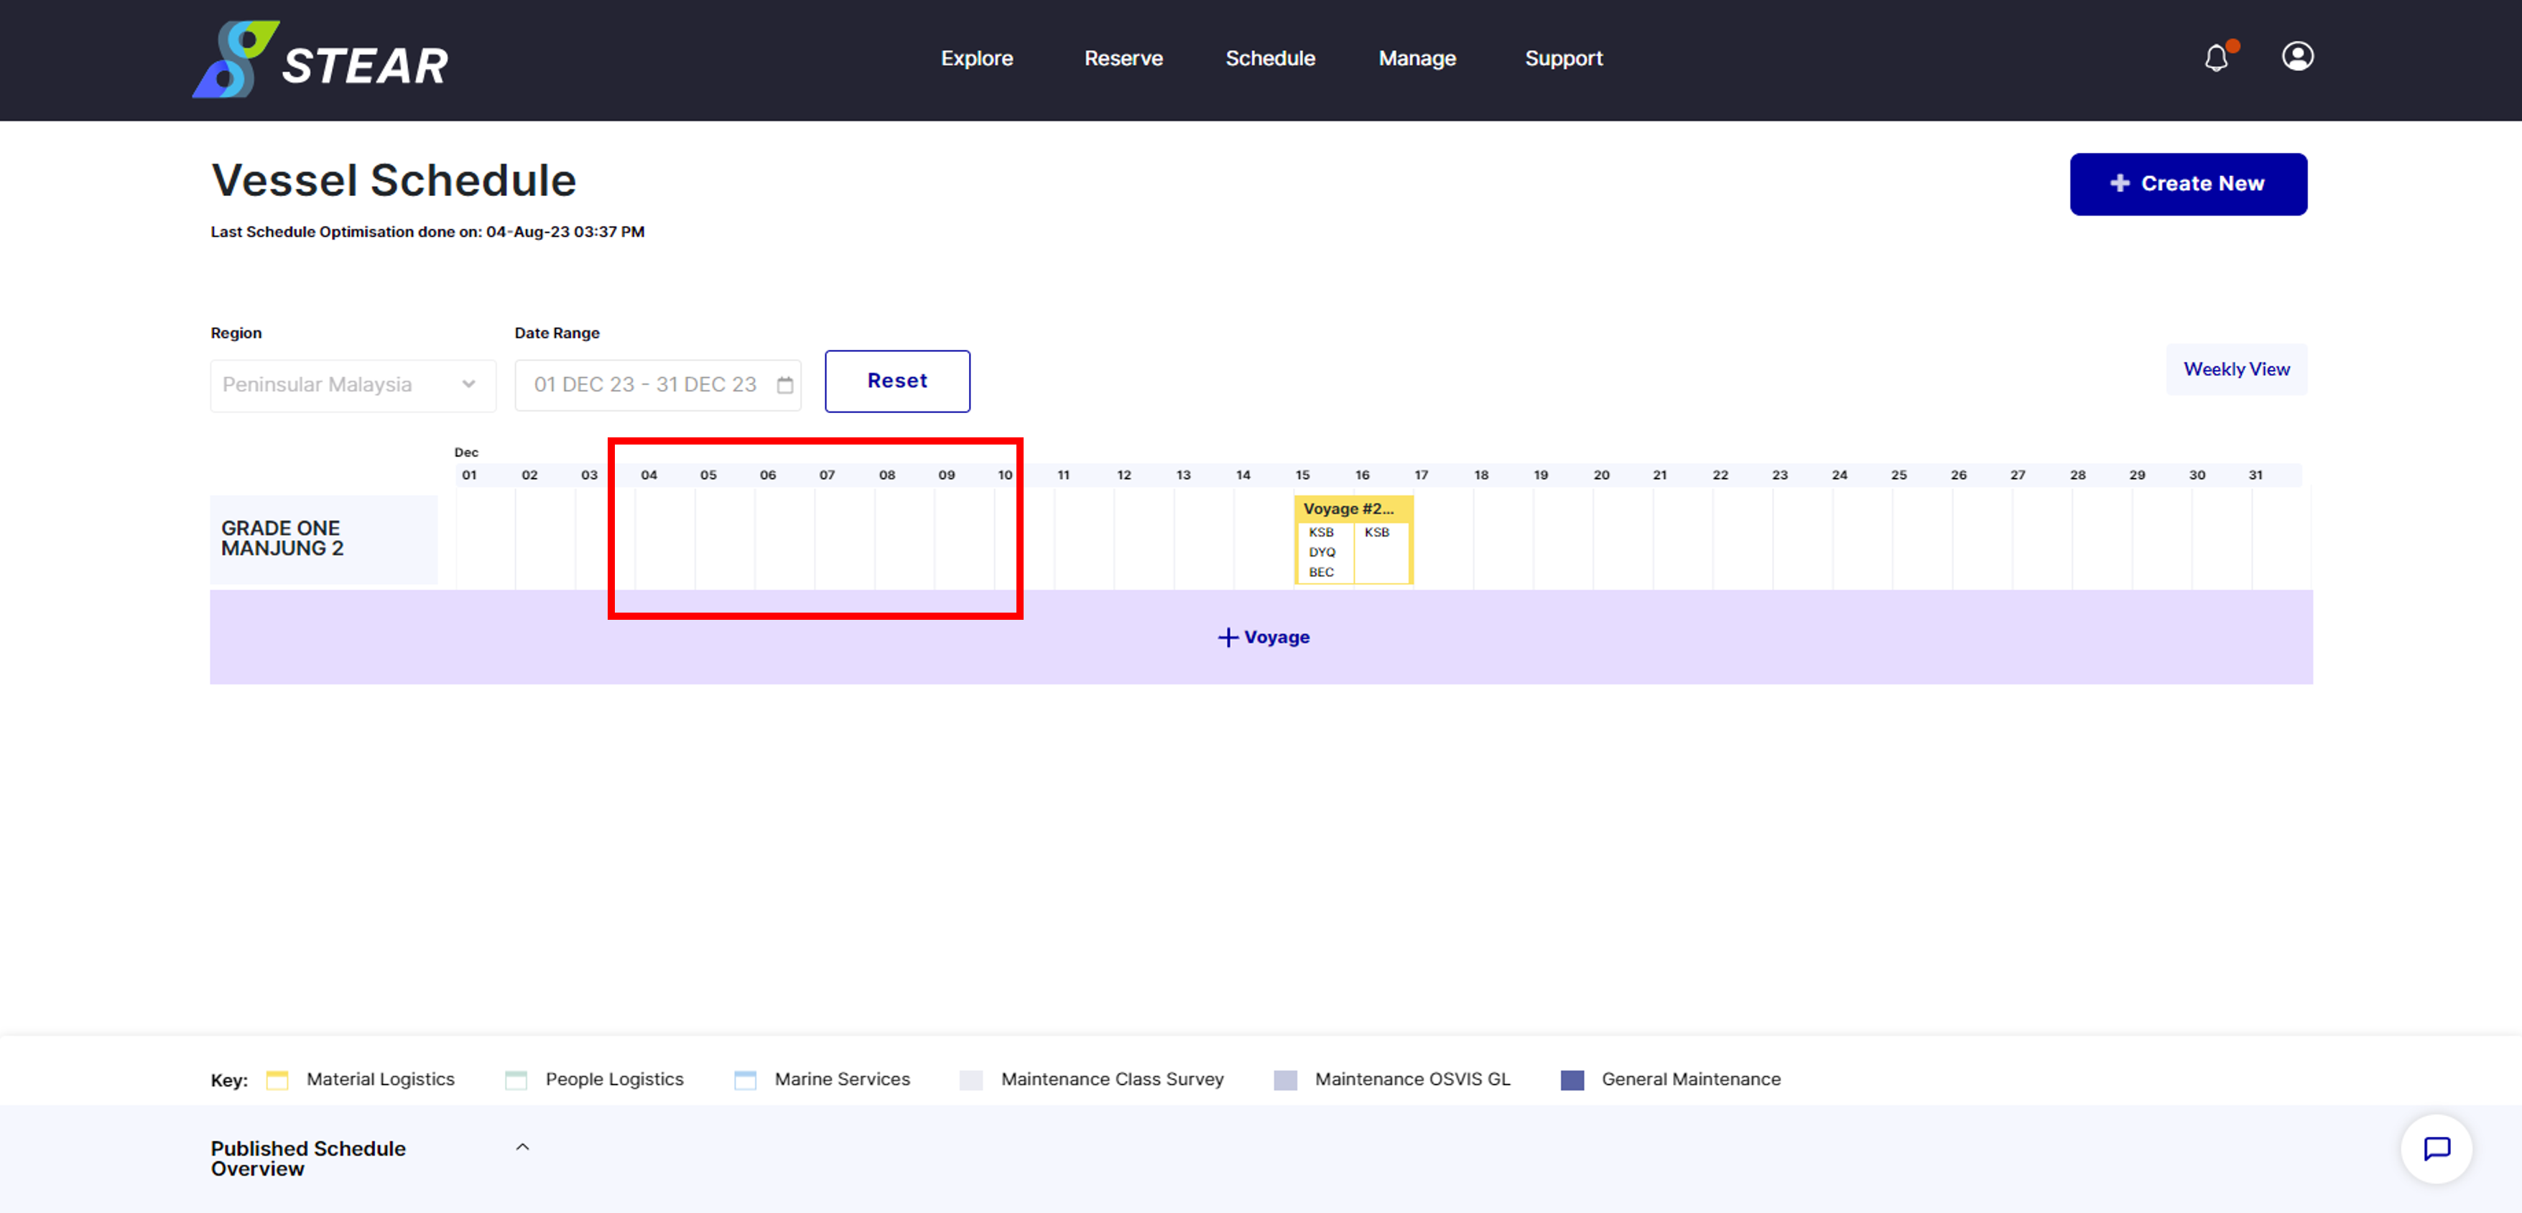This screenshot has width=2522, height=1213.
Task: Click day 20 in the timeline header
Action: [1600, 475]
